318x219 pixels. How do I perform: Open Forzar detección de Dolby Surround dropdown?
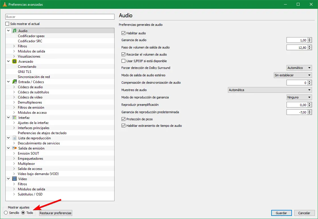[299, 68]
